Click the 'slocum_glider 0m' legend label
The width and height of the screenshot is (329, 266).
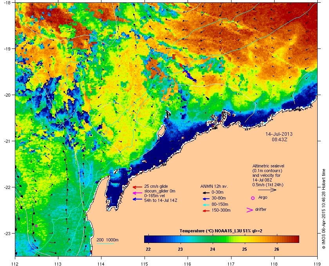(160, 191)
